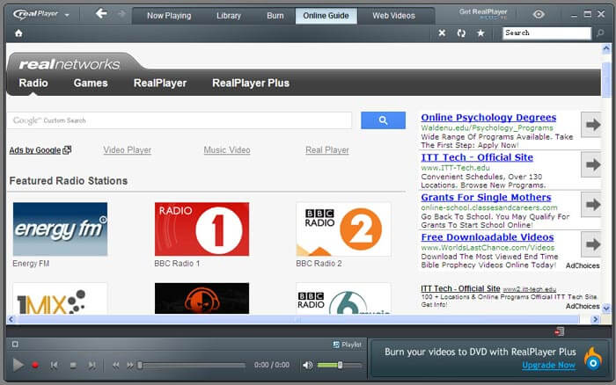Open the Energy FM station thumbnail
The width and height of the screenshot is (616, 385).
(x=60, y=229)
